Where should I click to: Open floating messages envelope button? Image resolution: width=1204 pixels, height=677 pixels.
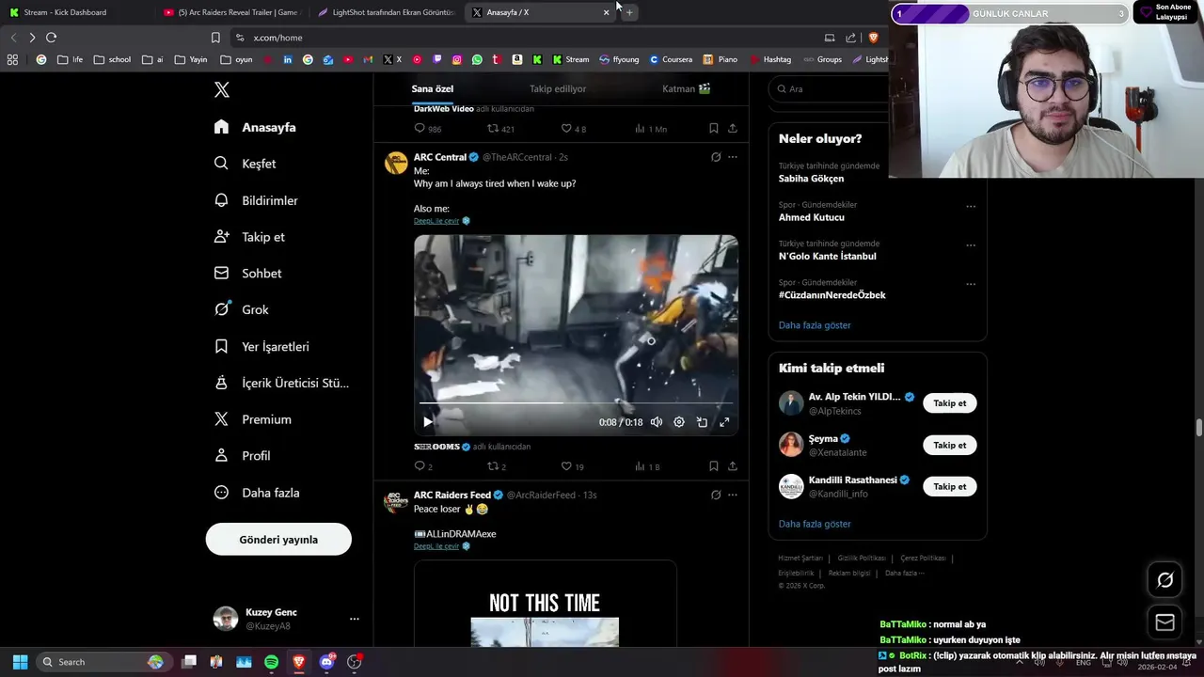[1164, 622]
